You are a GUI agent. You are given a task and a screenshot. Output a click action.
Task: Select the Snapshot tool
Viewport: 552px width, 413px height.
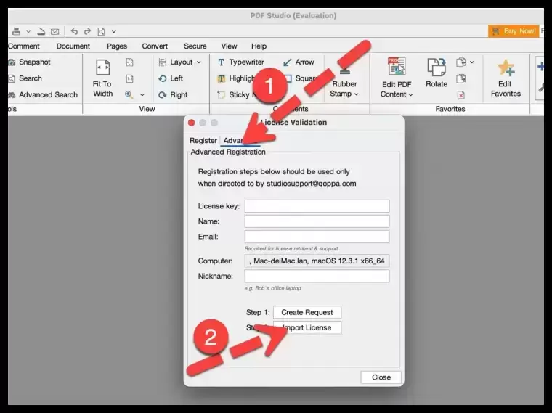30,62
